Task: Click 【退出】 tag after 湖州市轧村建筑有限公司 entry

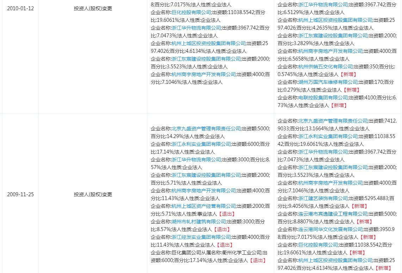Action: point(222,229)
